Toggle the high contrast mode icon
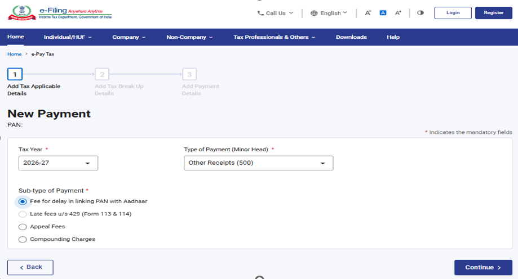Screen dimensions: 518x279 pyautogui.click(x=420, y=13)
